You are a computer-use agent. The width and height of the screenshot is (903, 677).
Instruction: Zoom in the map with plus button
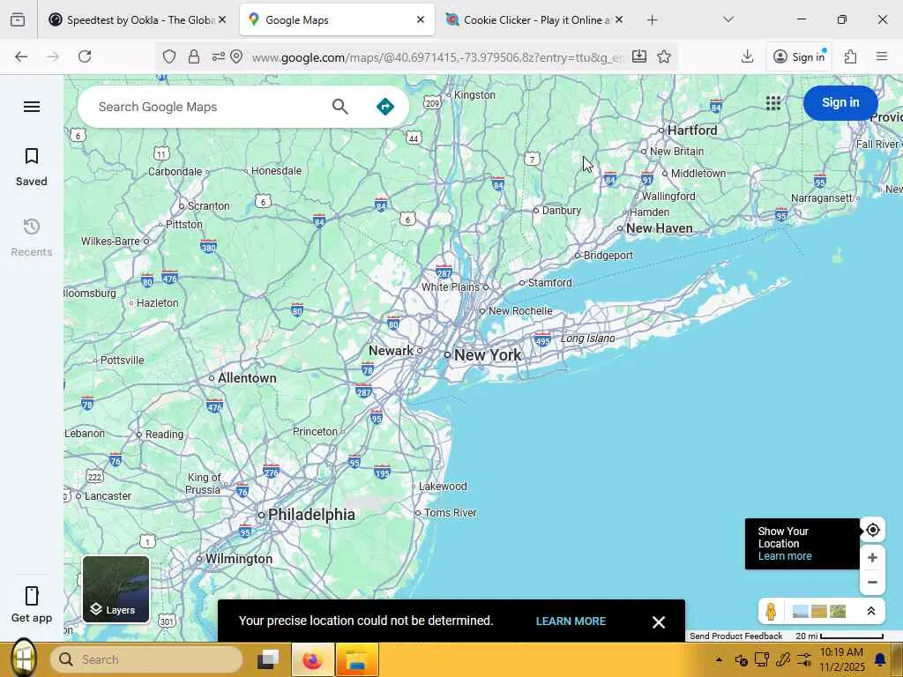(872, 557)
